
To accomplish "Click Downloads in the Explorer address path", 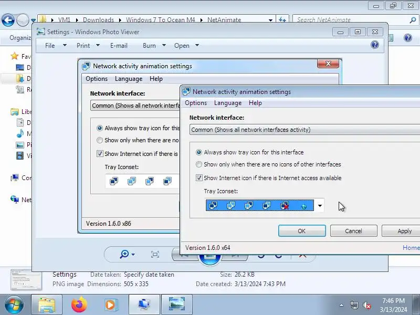I will (98, 20).
